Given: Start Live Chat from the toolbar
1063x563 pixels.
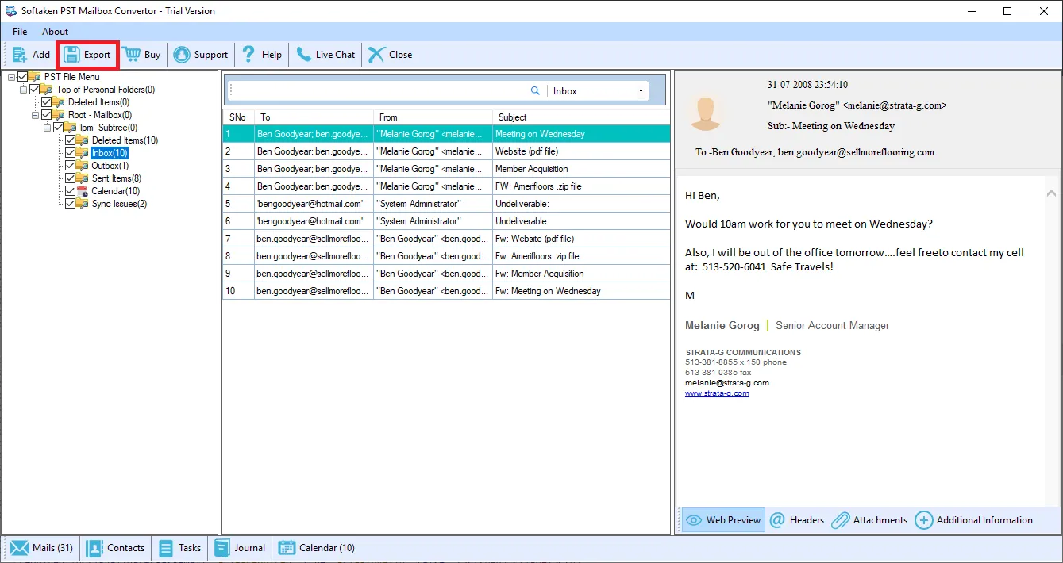Looking at the screenshot, I should click(325, 55).
